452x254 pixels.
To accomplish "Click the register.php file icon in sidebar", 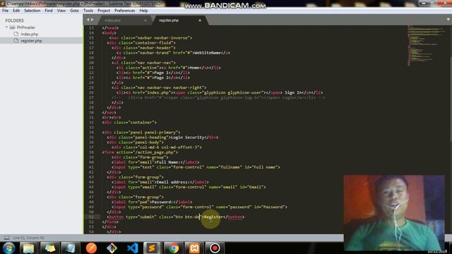I will pyautogui.click(x=16, y=41).
